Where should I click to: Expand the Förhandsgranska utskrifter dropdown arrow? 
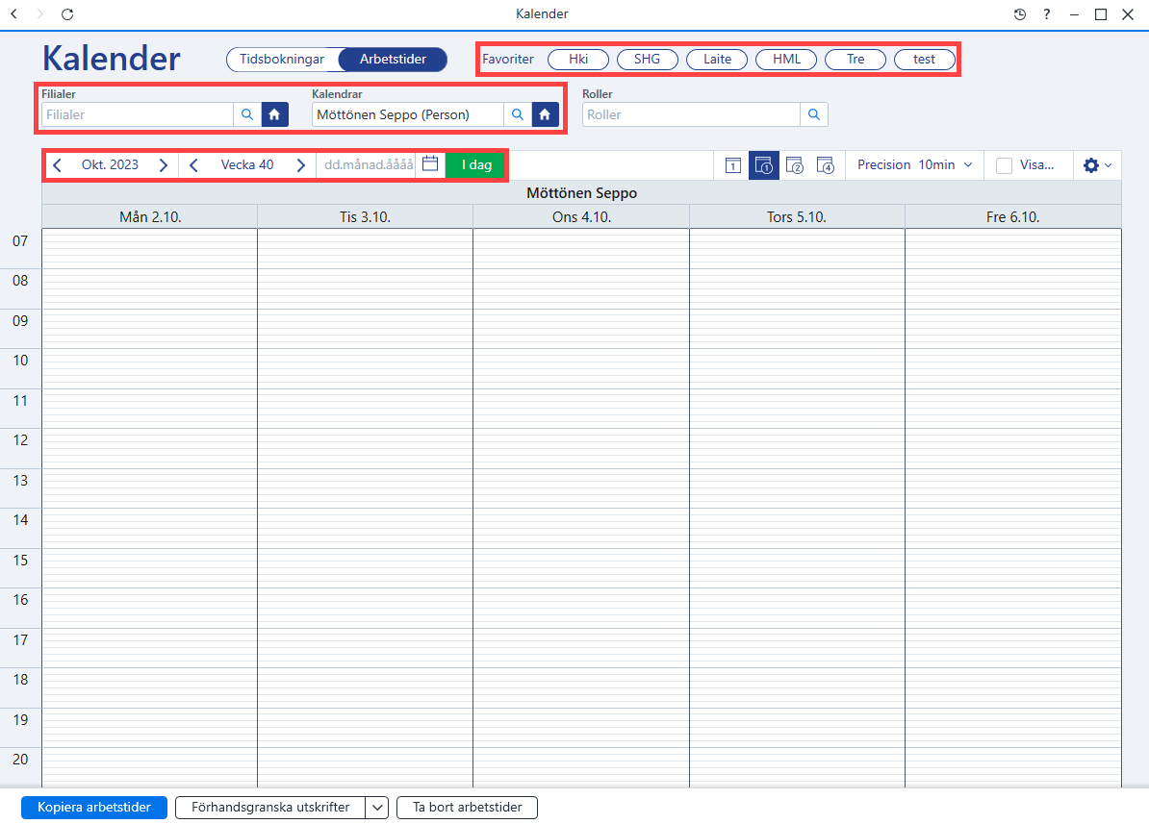[x=376, y=807]
